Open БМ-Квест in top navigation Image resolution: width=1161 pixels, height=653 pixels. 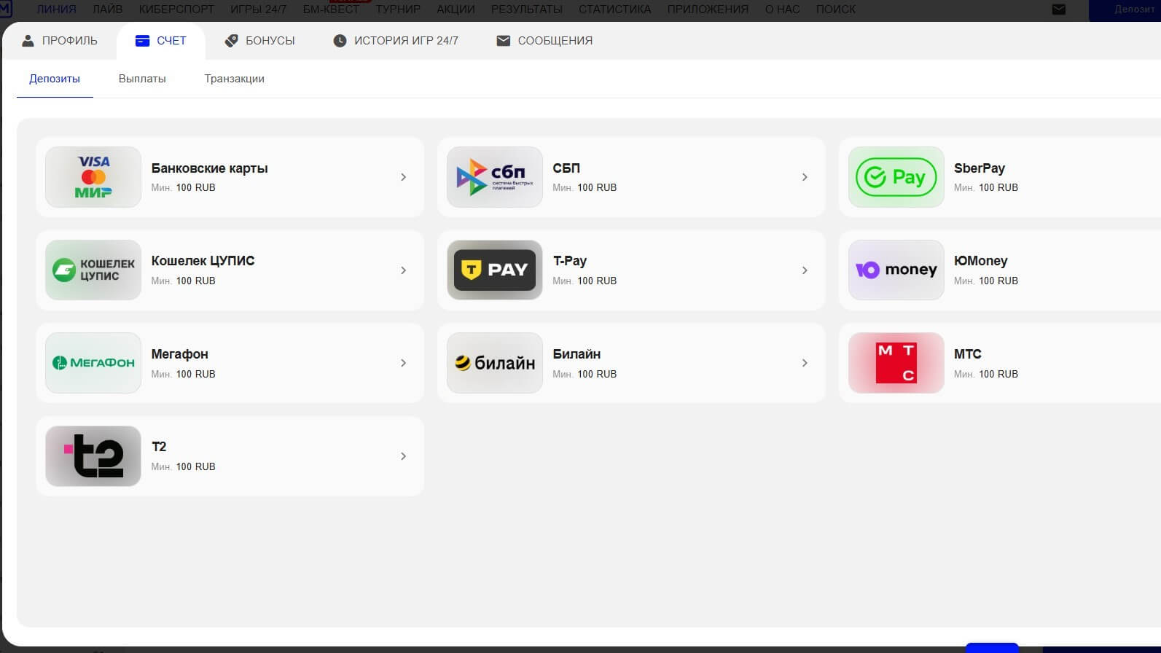331,9
